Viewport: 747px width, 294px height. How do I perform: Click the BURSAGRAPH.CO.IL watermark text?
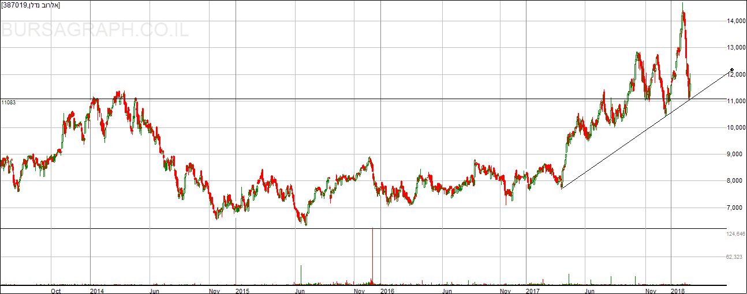(x=95, y=29)
